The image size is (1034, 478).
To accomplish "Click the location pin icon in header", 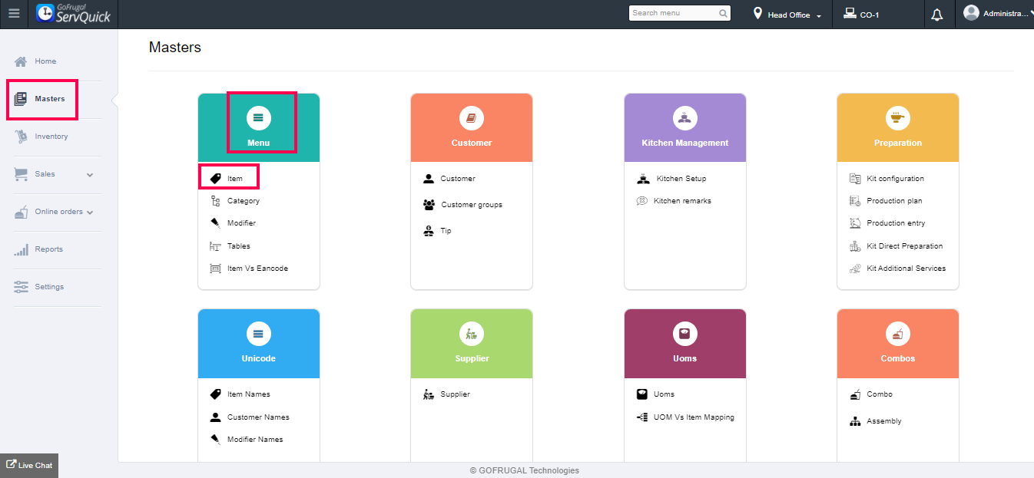I will 757,14.
